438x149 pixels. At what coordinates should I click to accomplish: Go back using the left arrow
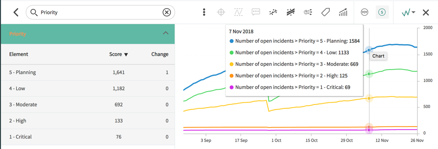16,12
